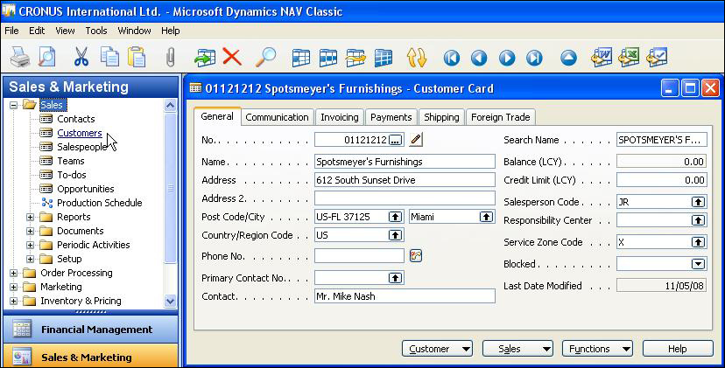The height and width of the screenshot is (368, 725).
Task: Click the Sort arrows icon
Action: tap(417, 59)
